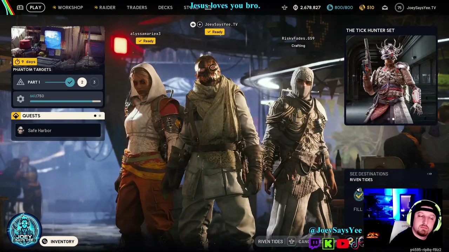Open the Phantom Targets event image
Viewport: 449px width, 252px height.
[x=58, y=45]
